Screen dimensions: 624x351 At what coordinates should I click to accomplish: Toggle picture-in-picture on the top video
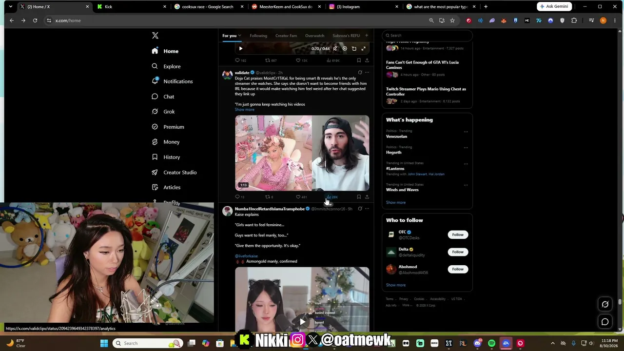(x=354, y=48)
